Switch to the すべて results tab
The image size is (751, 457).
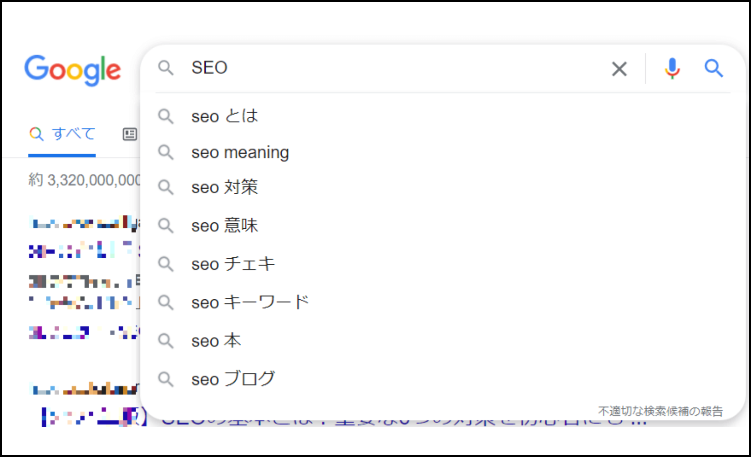click(62, 134)
